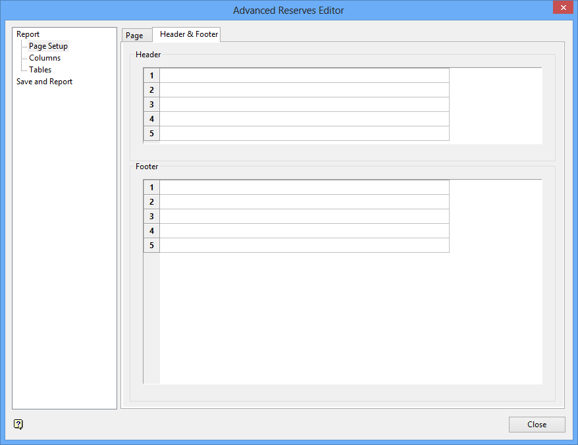Click Footer line 2 text field
This screenshot has width=578, height=445.
pyautogui.click(x=305, y=202)
